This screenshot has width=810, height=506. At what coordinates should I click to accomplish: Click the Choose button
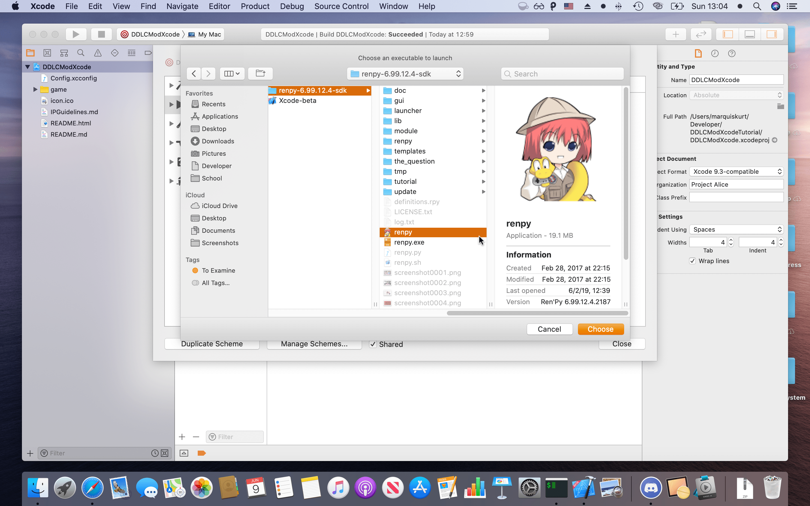(601, 329)
